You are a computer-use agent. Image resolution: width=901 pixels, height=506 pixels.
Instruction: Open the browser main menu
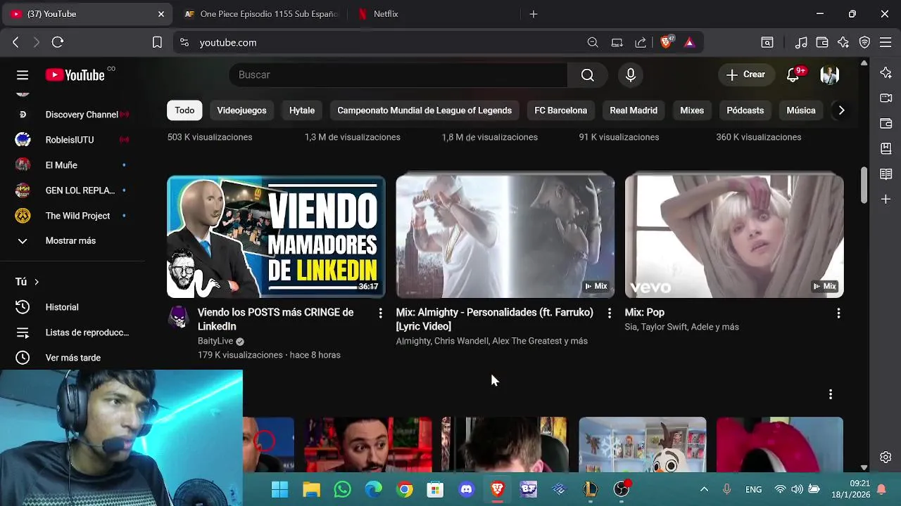[886, 42]
